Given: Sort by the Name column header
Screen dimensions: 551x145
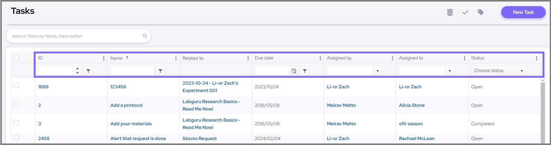Looking at the screenshot, I should (x=116, y=58).
